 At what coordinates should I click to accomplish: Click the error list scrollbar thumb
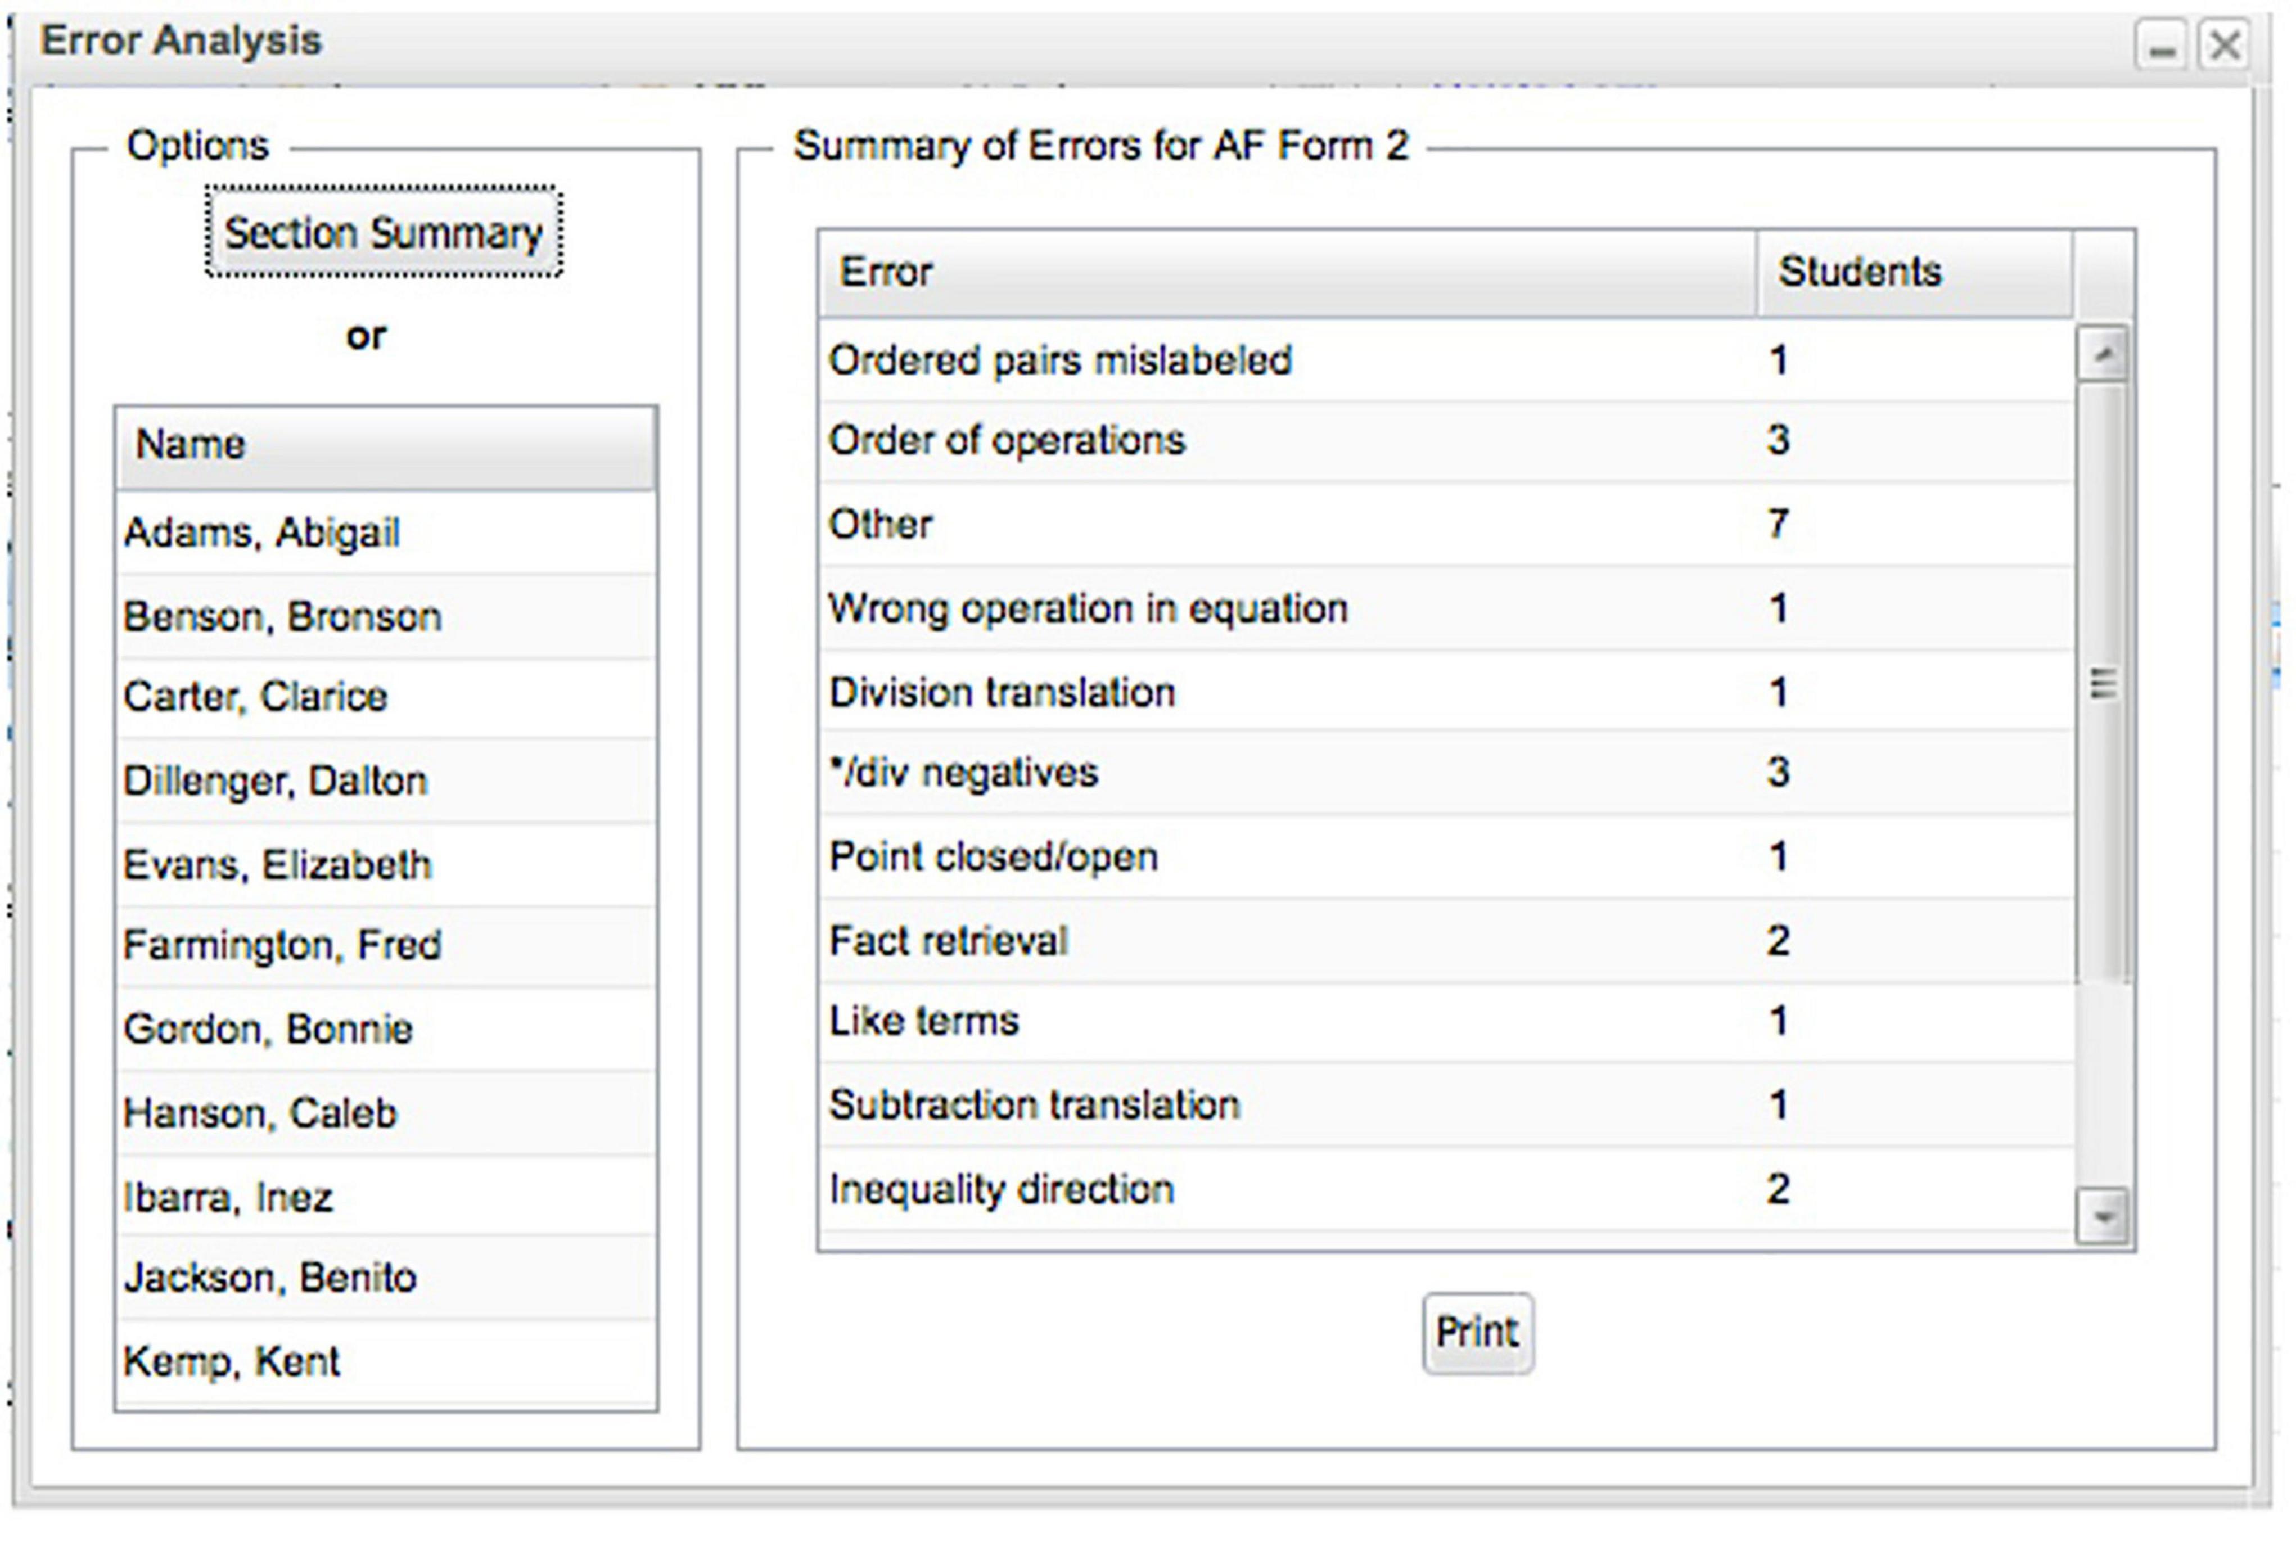point(2103,682)
